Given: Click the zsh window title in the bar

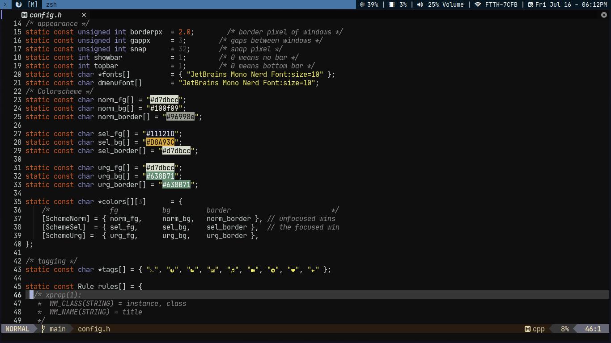Looking at the screenshot, I should point(51,4).
